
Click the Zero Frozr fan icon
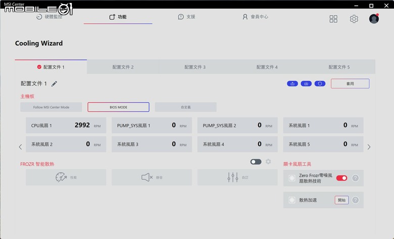[292, 178]
